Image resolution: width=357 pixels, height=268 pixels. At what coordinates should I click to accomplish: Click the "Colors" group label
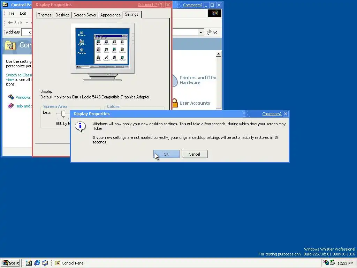coord(113,106)
